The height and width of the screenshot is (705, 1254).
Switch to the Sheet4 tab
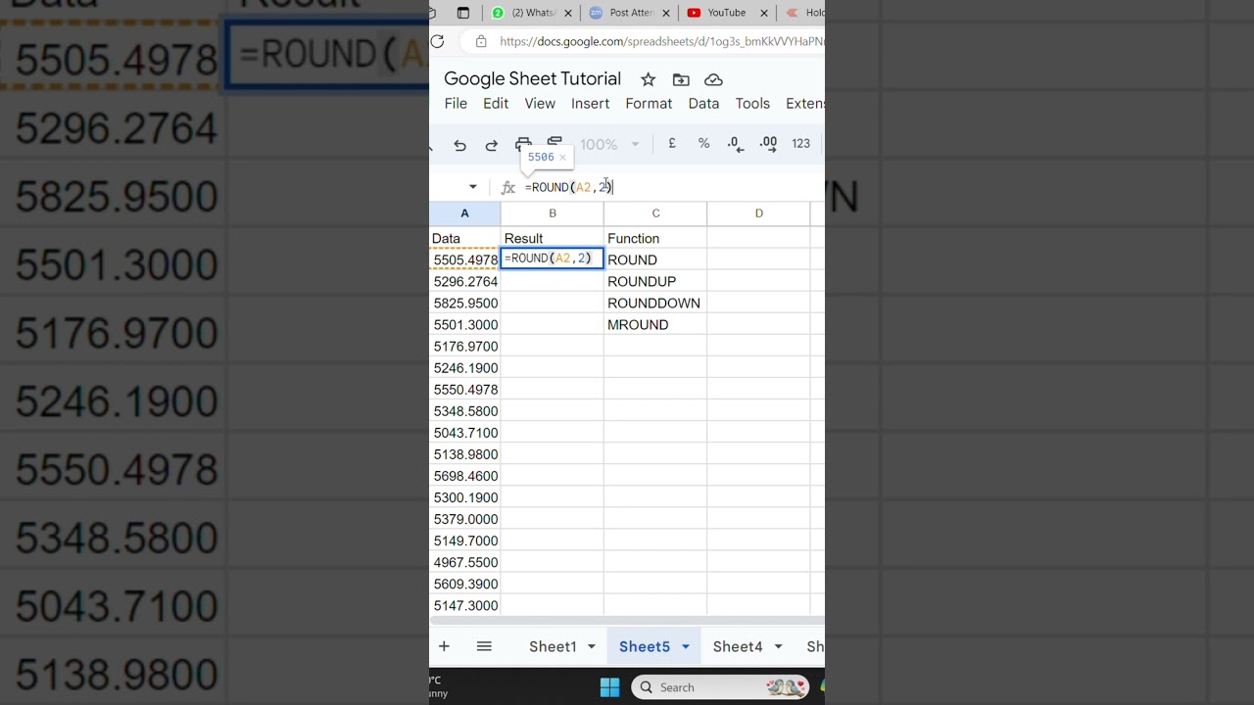738,646
